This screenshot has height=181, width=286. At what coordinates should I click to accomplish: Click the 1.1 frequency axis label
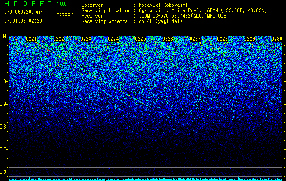(4, 59)
